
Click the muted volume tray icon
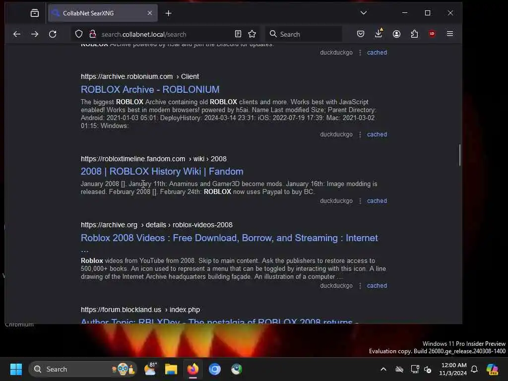[x=428, y=369]
